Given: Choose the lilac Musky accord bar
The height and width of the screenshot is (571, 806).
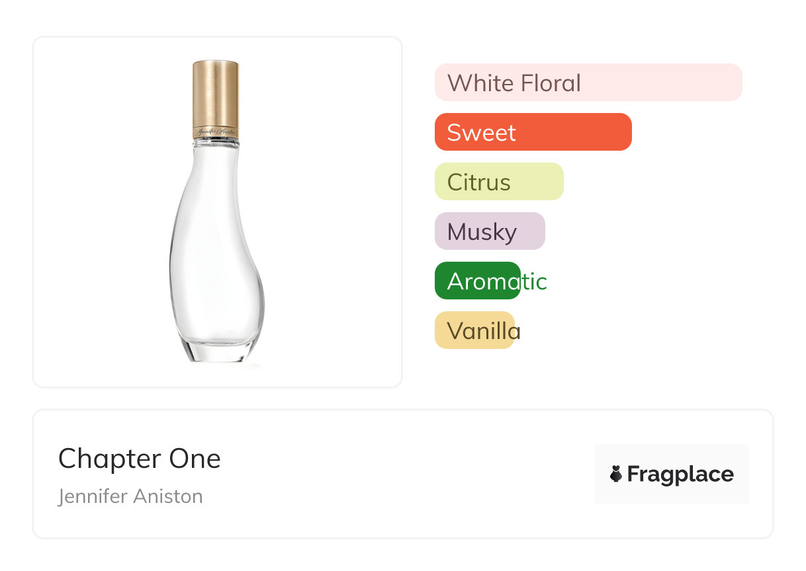Looking at the screenshot, I should 490,231.
